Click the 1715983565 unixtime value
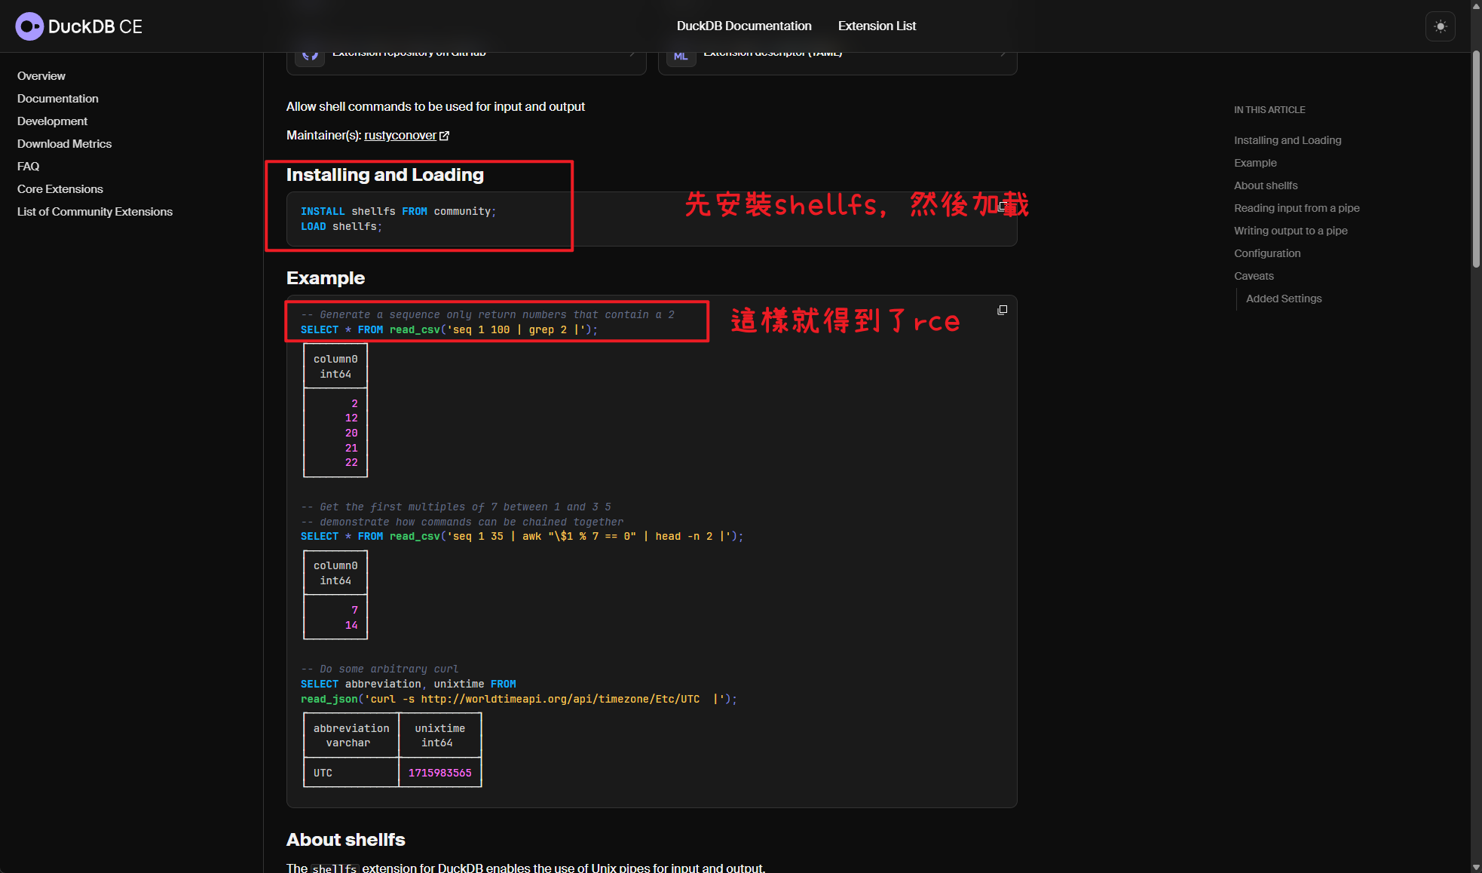 pyautogui.click(x=440, y=773)
